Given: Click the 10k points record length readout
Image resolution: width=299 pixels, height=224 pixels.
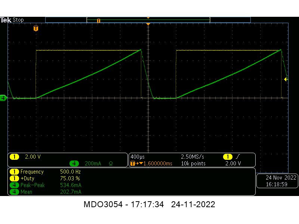Looking at the screenshot, I should point(193,164).
